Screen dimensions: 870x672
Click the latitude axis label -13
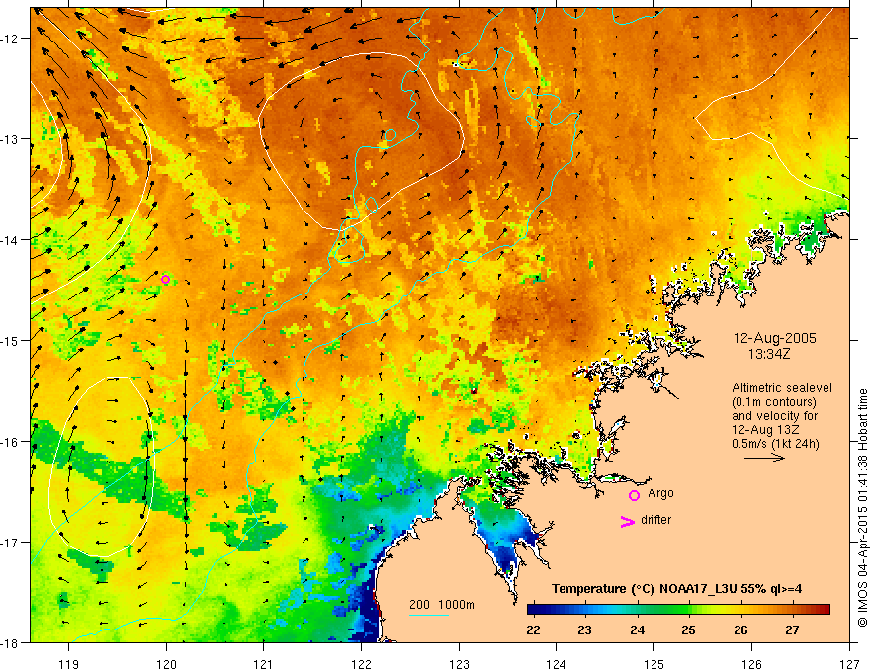click(10, 138)
